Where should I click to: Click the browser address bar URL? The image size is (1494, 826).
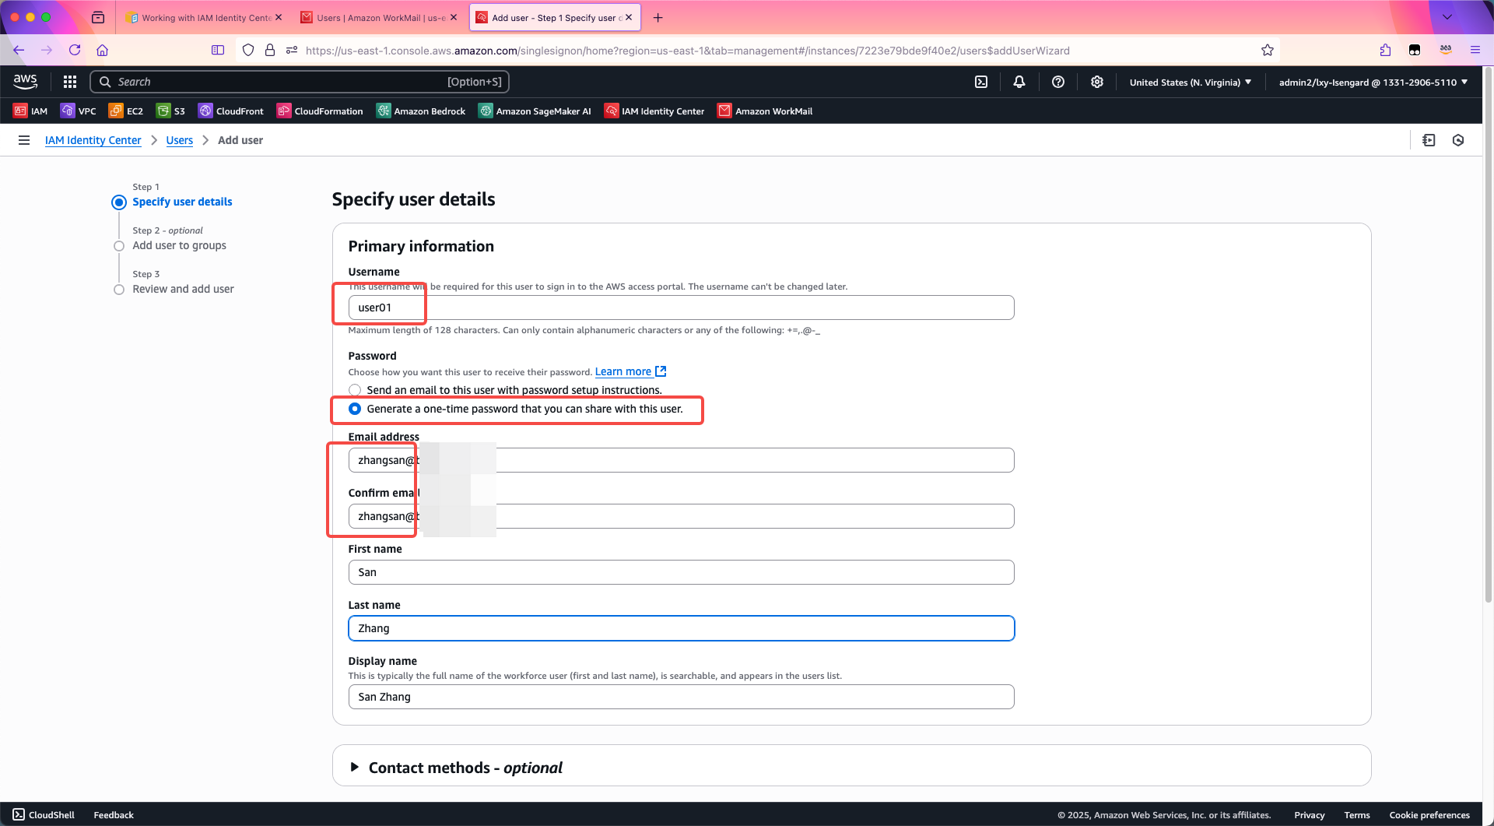pyautogui.click(x=687, y=50)
